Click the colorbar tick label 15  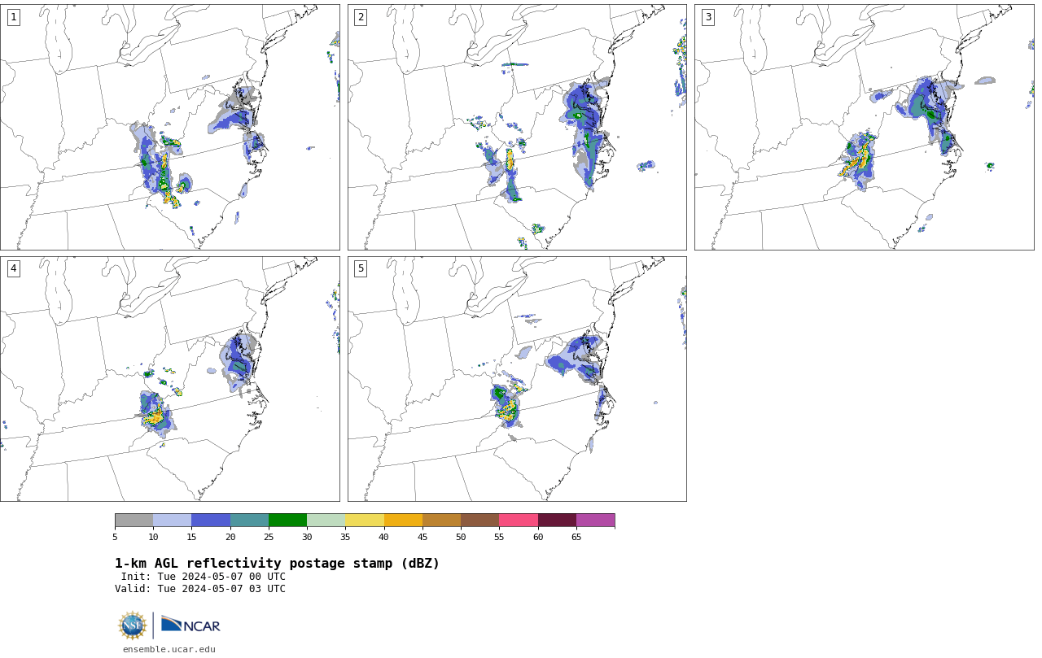(x=191, y=537)
